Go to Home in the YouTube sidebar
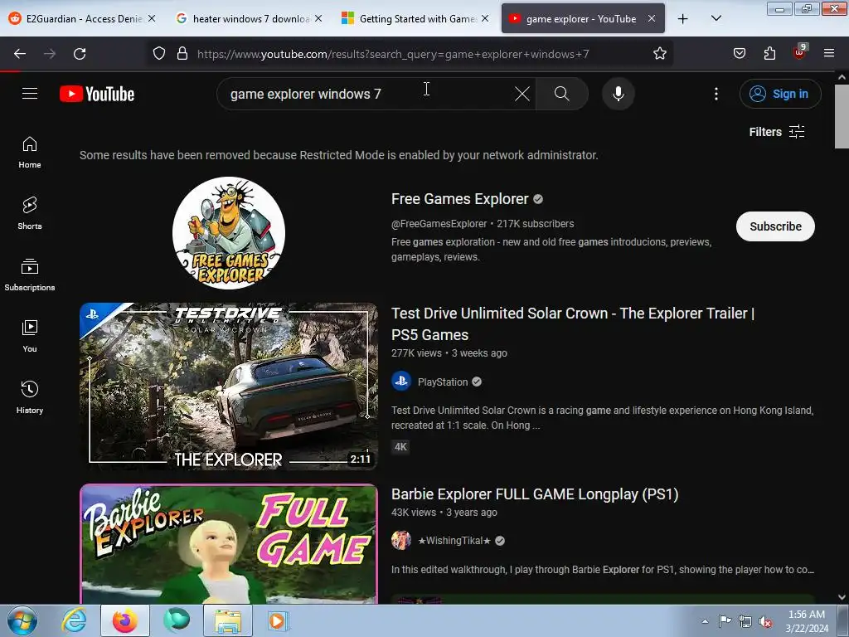The height and width of the screenshot is (637, 849). coord(30,153)
